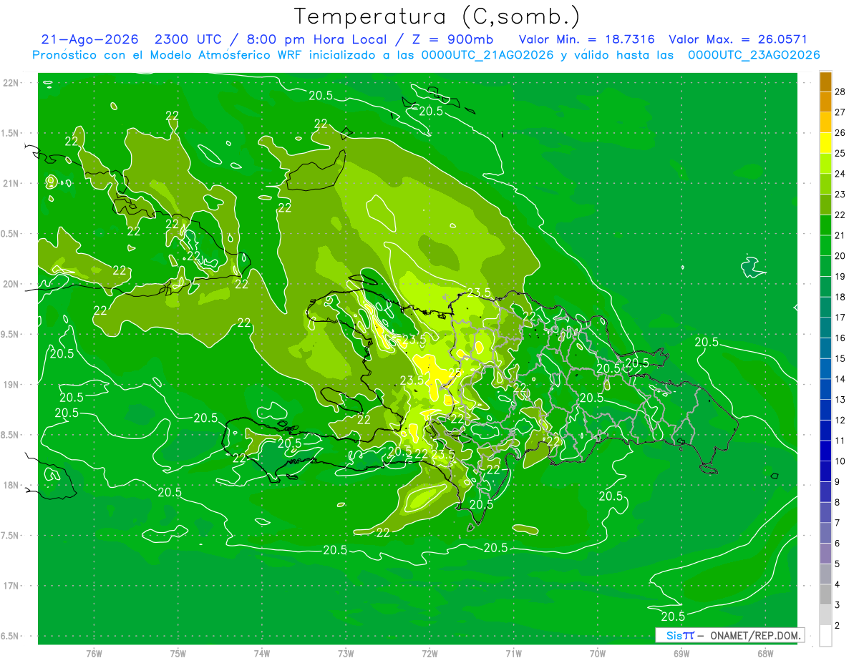Click the longitude axis label "75W"
859x663 pixels.
[x=178, y=654]
